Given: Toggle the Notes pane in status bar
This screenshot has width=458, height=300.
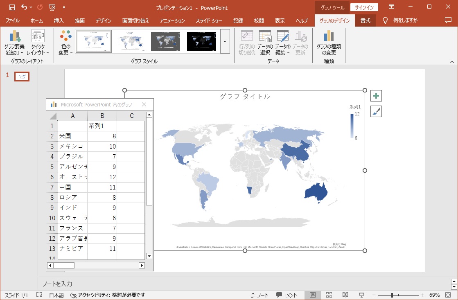Looking at the screenshot, I should pos(259,295).
